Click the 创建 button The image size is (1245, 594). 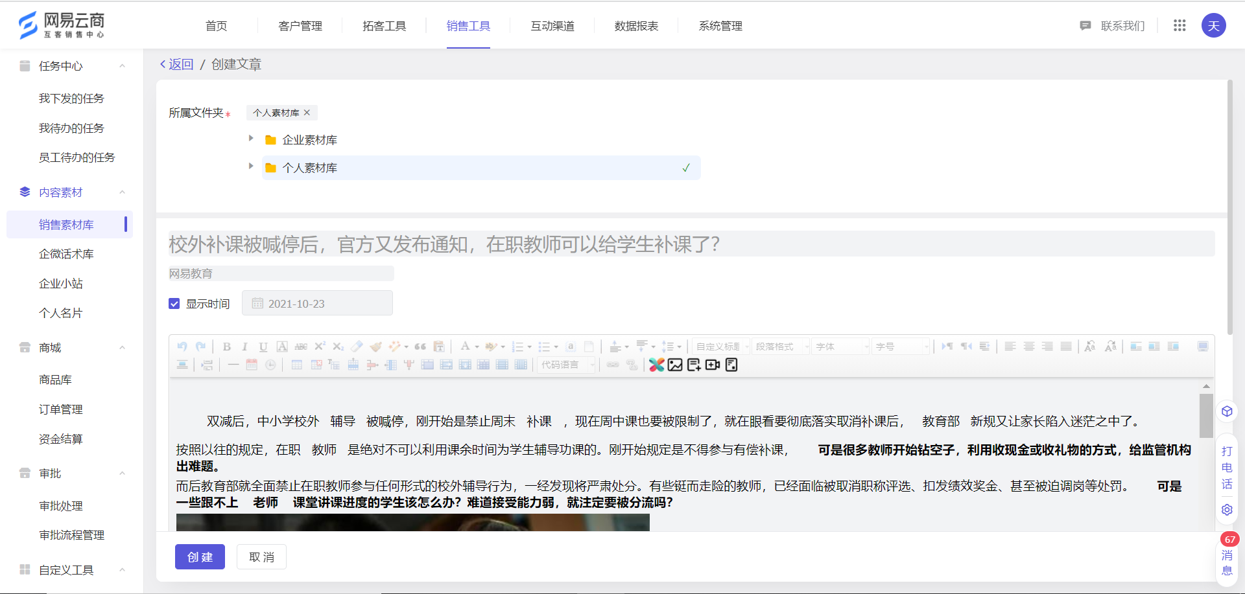click(x=200, y=556)
